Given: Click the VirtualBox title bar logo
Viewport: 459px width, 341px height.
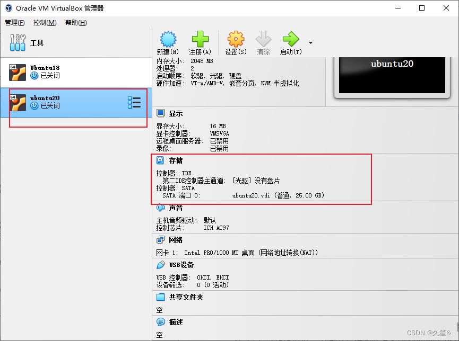Looking at the screenshot, I should (8, 8).
